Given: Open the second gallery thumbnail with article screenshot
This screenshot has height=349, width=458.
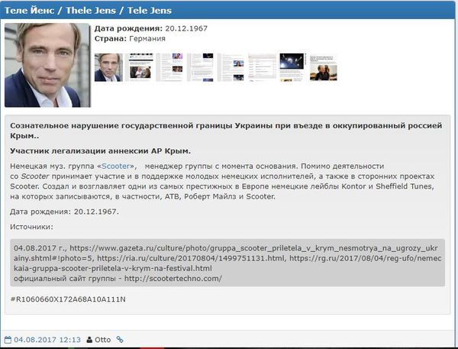Looking at the screenshot, I should 140,67.
